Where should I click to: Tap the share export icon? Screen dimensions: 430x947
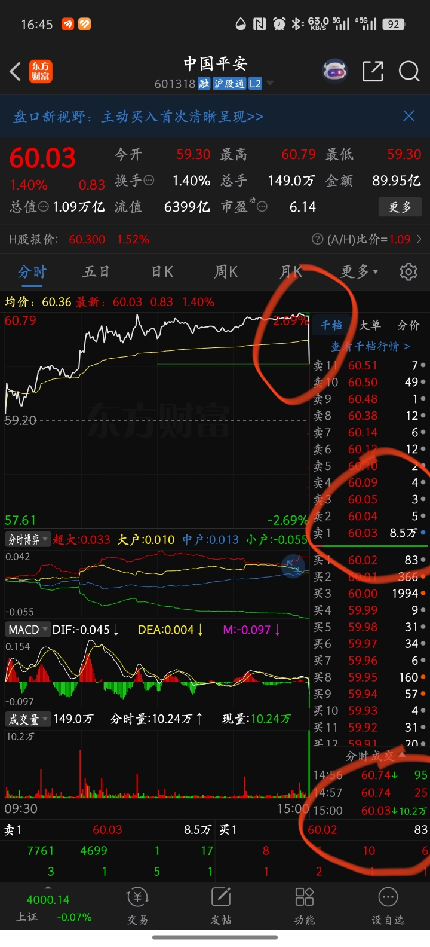(373, 71)
